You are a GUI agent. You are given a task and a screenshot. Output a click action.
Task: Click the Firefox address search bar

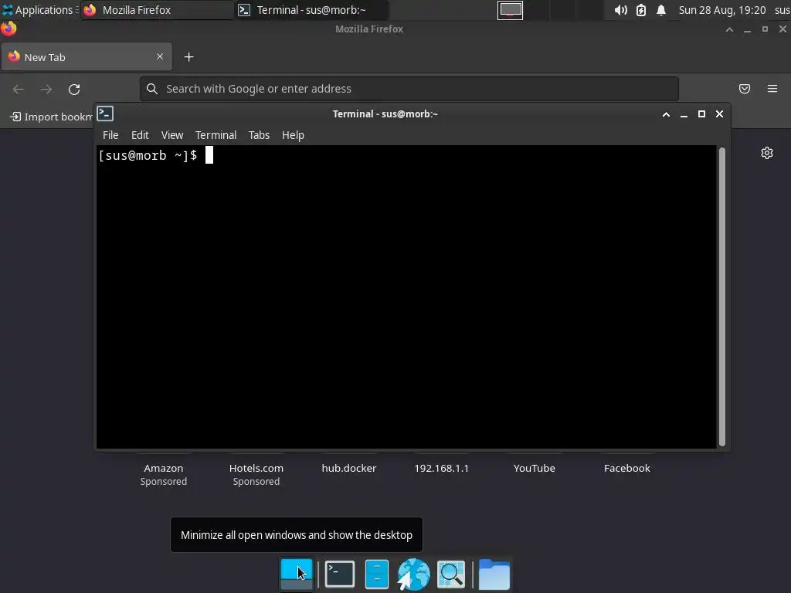click(x=409, y=89)
